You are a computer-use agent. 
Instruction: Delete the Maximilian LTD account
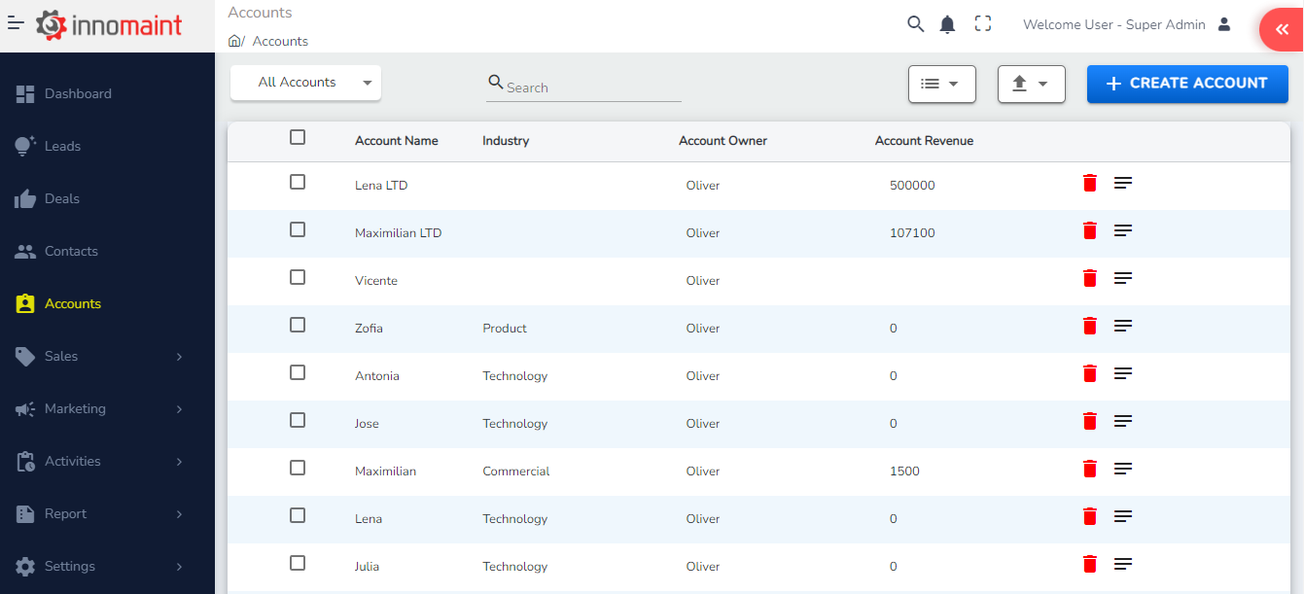(1089, 230)
